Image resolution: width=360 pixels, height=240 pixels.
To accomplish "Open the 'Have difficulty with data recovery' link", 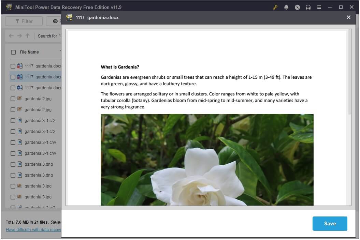I will click(33, 230).
